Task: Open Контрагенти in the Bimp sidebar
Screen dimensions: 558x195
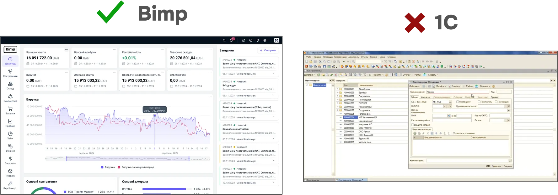Action: point(10,73)
